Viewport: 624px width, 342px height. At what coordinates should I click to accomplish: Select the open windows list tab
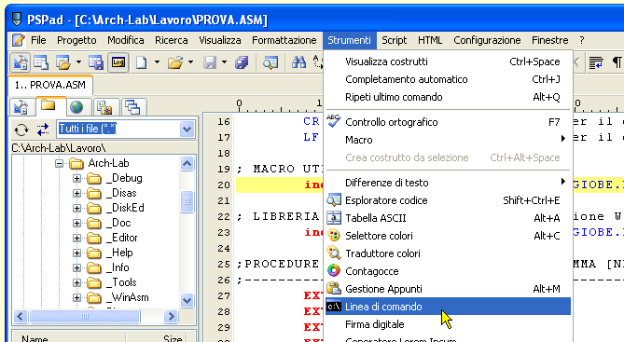[133, 106]
